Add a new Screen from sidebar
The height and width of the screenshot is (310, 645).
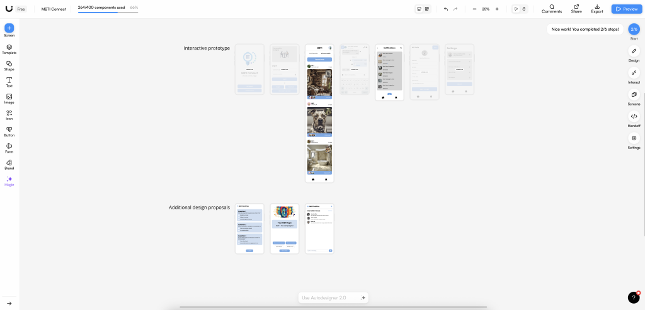(x=9, y=28)
